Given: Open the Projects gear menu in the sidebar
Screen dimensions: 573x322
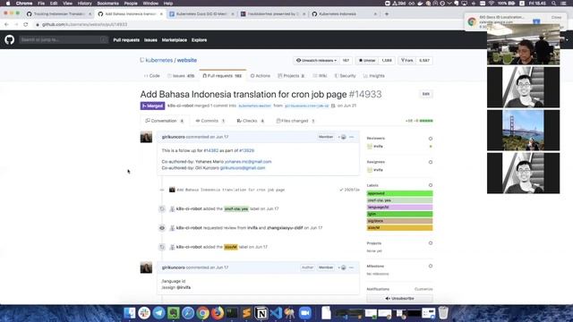Looking at the screenshot, I should pyautogui.click(x=431, y=243).
